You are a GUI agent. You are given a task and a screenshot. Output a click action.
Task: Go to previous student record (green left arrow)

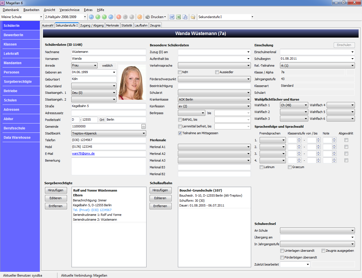98,17
